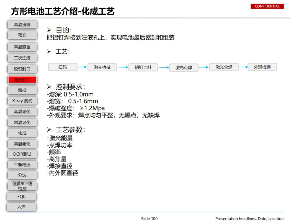
Task: Click the red CONFIDENTIAL label
Action: (267, 6)
